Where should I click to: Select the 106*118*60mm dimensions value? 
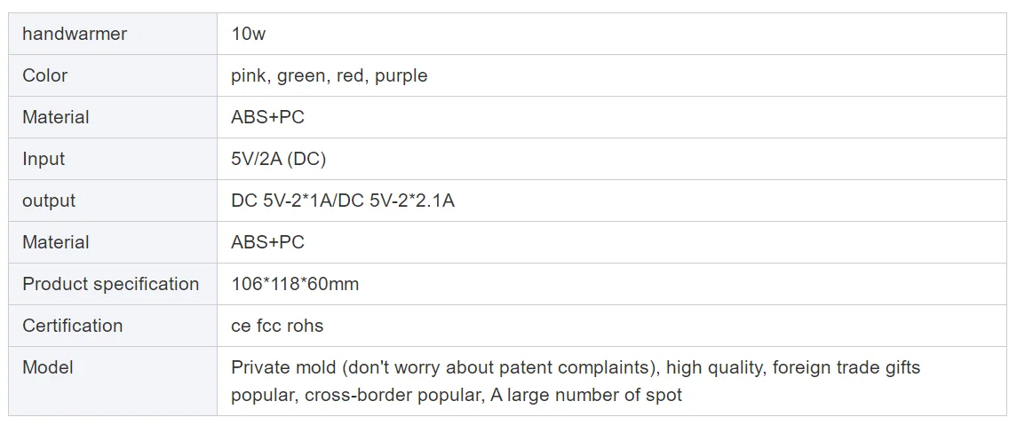click(x=295, y=284)
